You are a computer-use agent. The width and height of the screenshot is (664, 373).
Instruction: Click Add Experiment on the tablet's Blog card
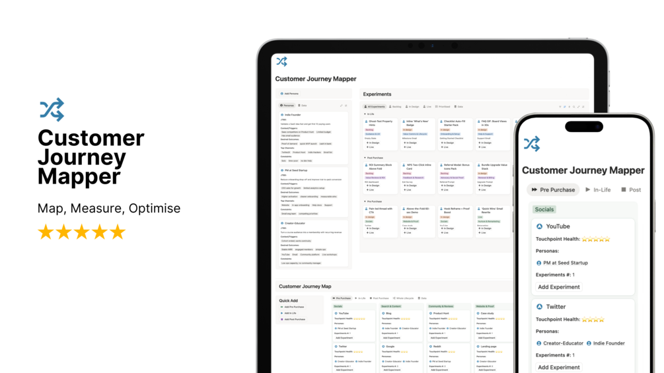391,338
